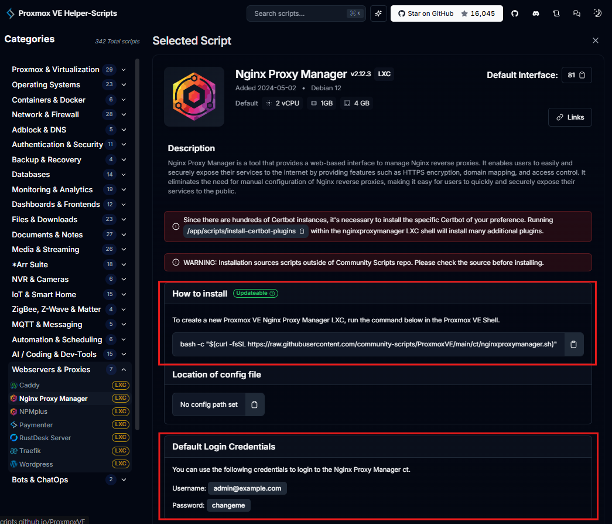
Task: Expand Files & Downloads category
Action: point(70,220)
